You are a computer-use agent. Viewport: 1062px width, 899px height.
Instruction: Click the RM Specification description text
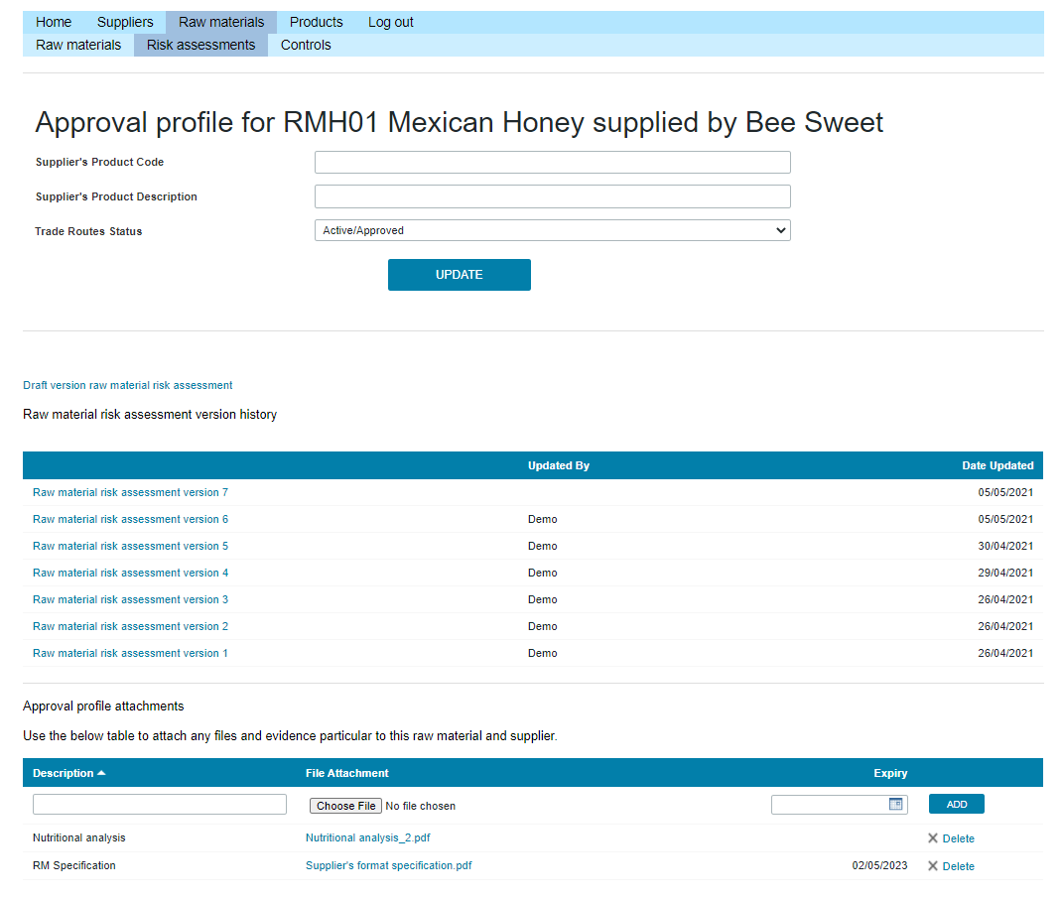click(x=74, y=866)
